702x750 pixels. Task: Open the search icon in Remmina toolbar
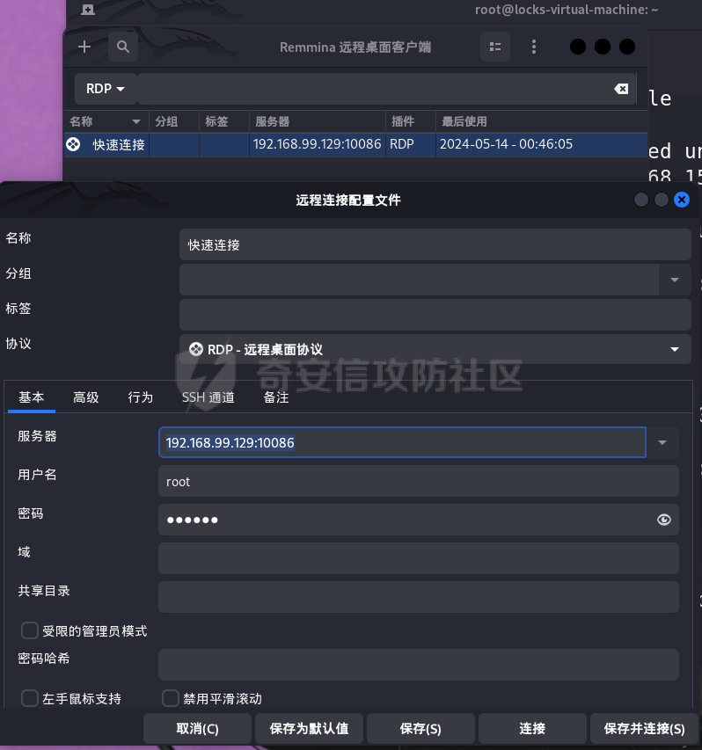tap(123, 47)
